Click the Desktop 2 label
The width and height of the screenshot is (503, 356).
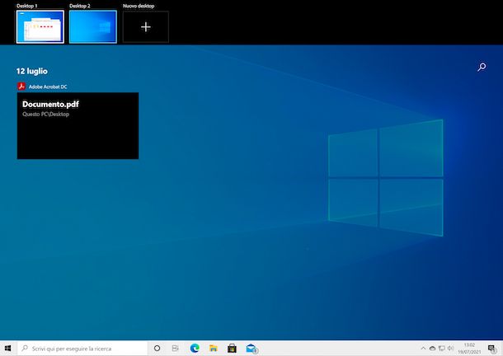click(x=80, y=6)
